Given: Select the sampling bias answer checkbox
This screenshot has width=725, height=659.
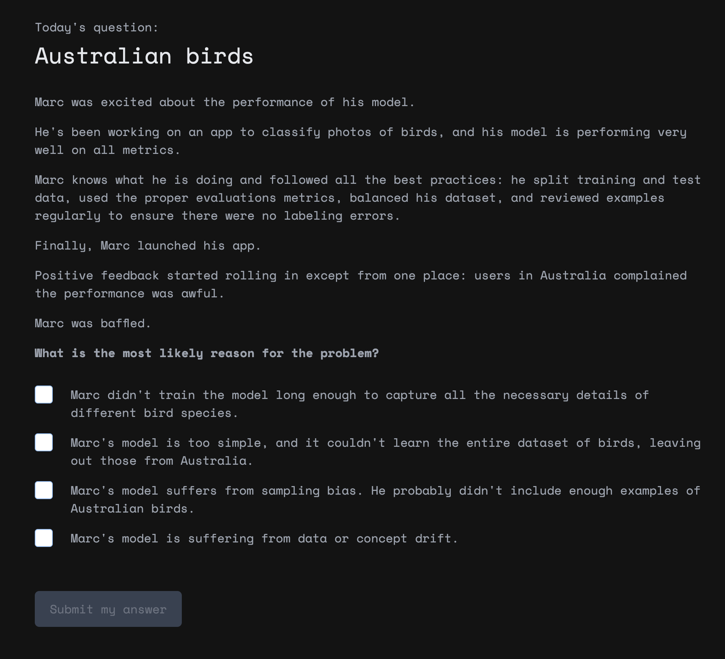Looking at the screenshot, I should pos(44,490).
